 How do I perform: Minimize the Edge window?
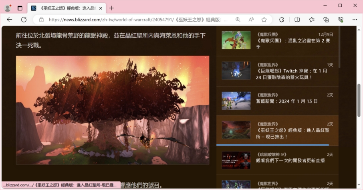tap(325, 5)
